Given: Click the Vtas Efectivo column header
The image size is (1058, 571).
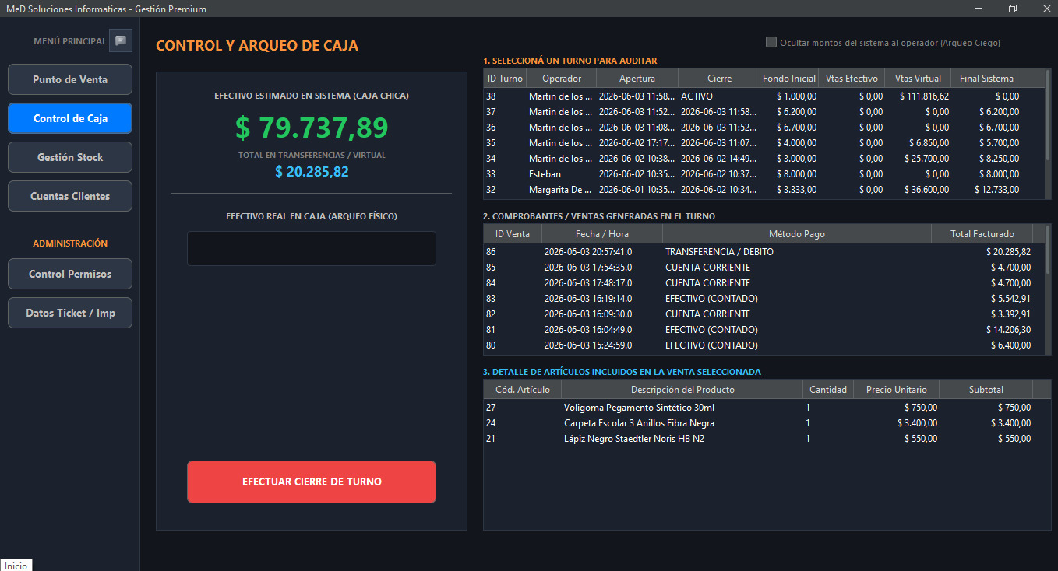Looking at the screenshot, I should click(x=852, y=79).
